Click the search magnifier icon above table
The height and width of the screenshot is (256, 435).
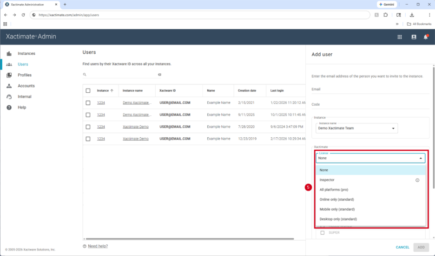tap(85, 75)
